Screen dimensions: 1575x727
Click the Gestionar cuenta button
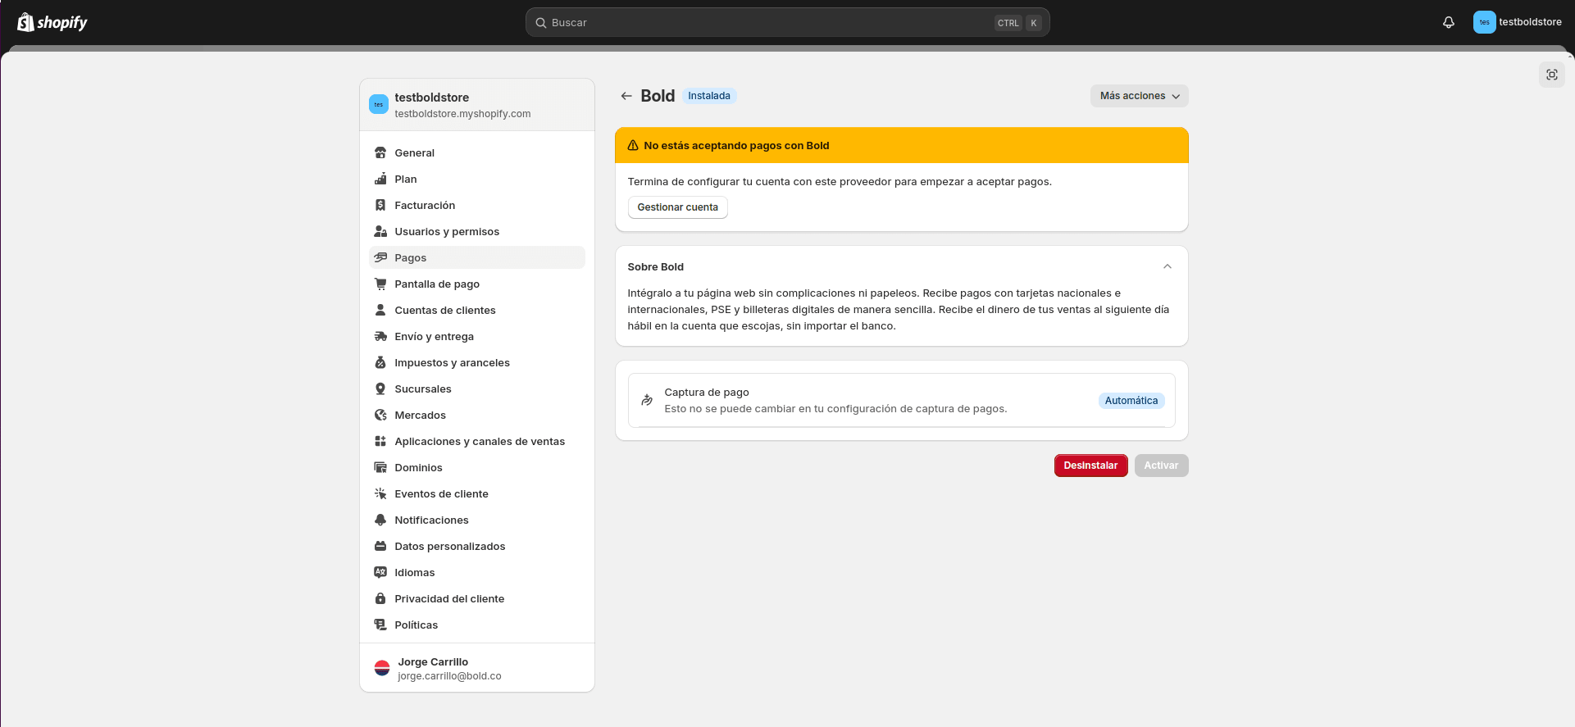(677, 207)
